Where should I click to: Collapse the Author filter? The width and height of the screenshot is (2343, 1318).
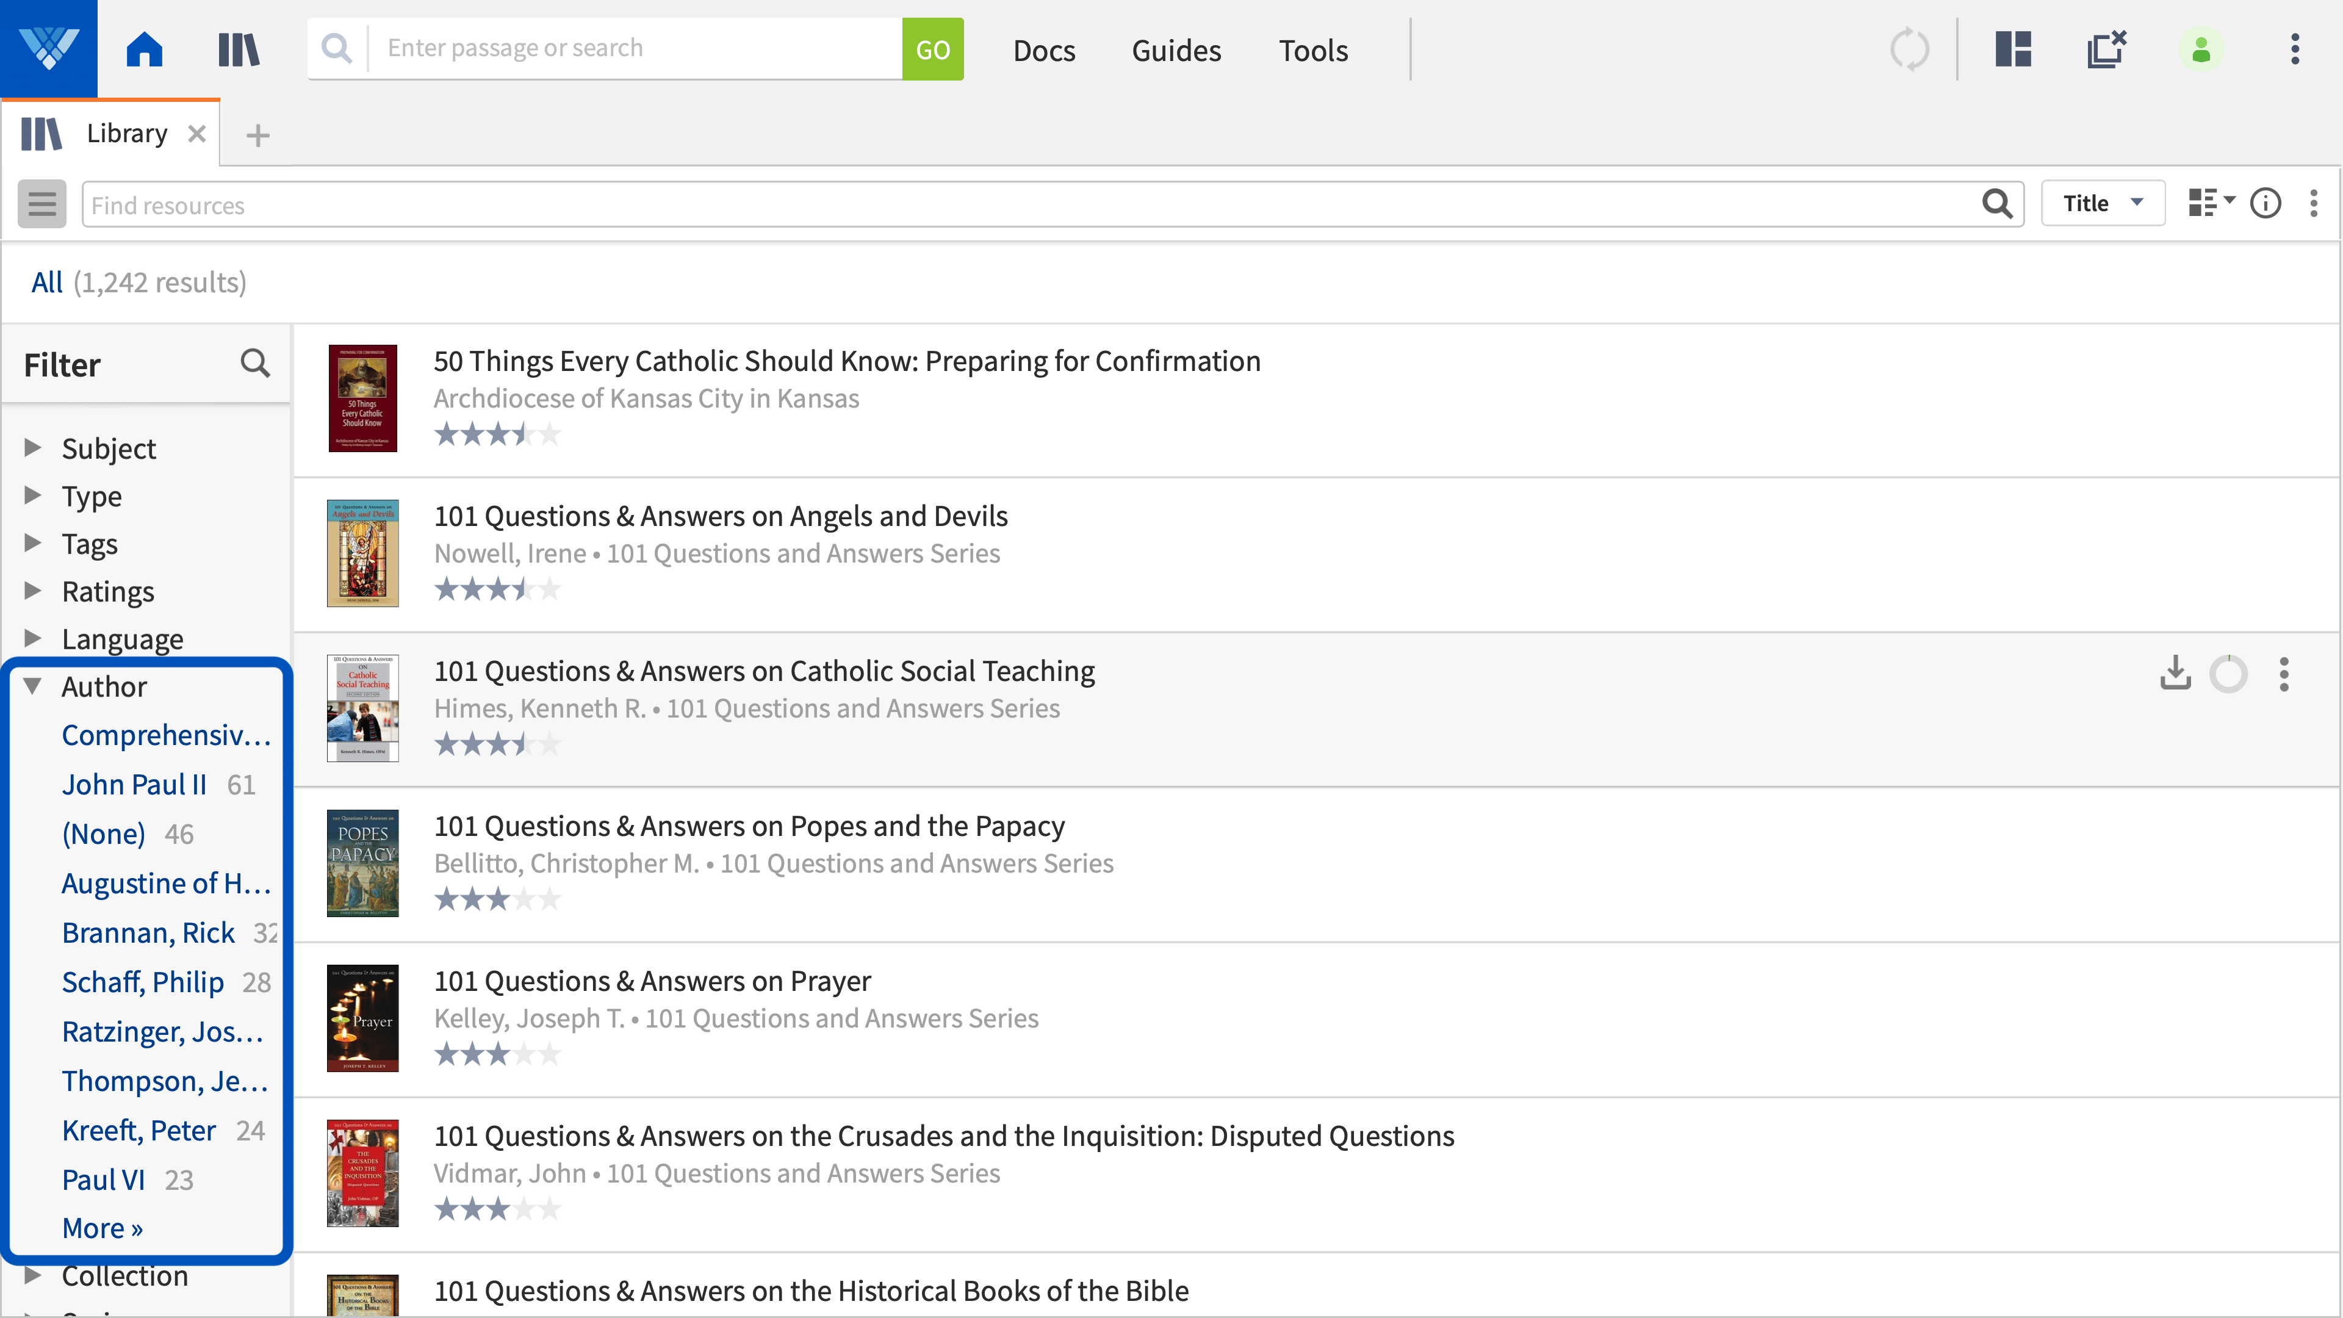(33, 686)
